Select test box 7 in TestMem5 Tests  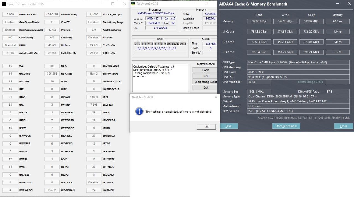[158, 44]
